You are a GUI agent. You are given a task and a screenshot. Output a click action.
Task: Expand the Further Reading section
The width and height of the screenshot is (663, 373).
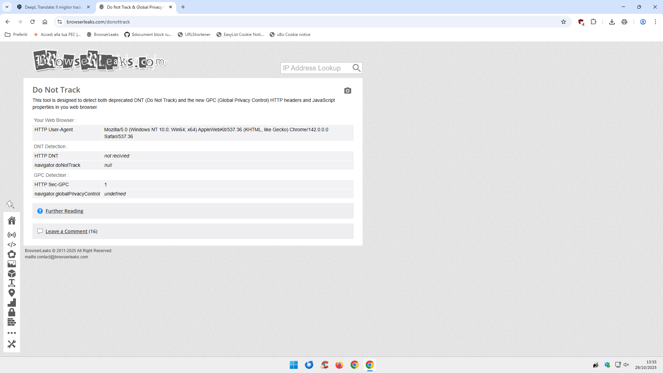coord(64,211)
